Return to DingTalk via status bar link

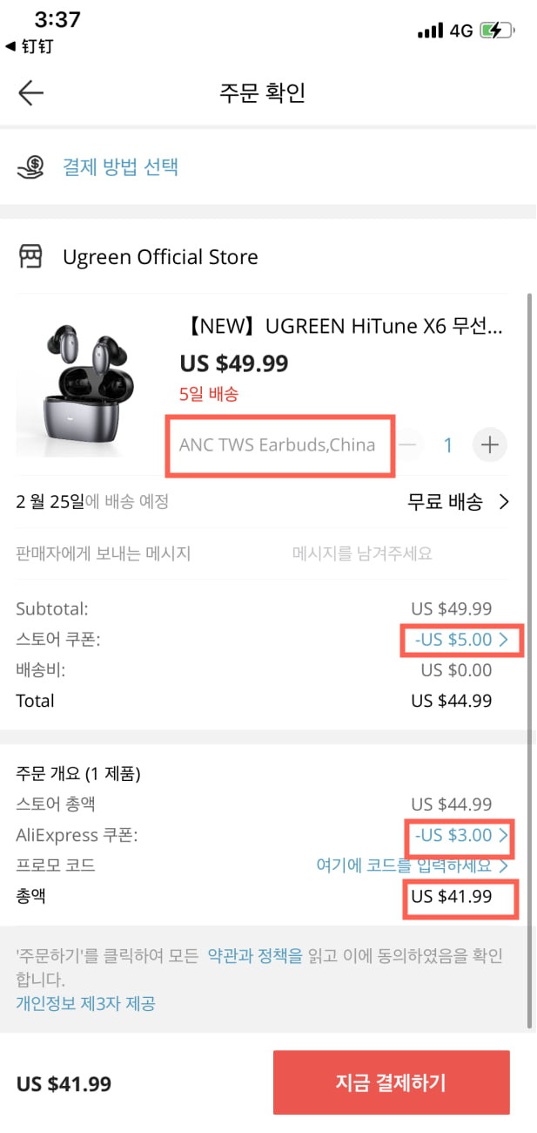coord(29,47)
